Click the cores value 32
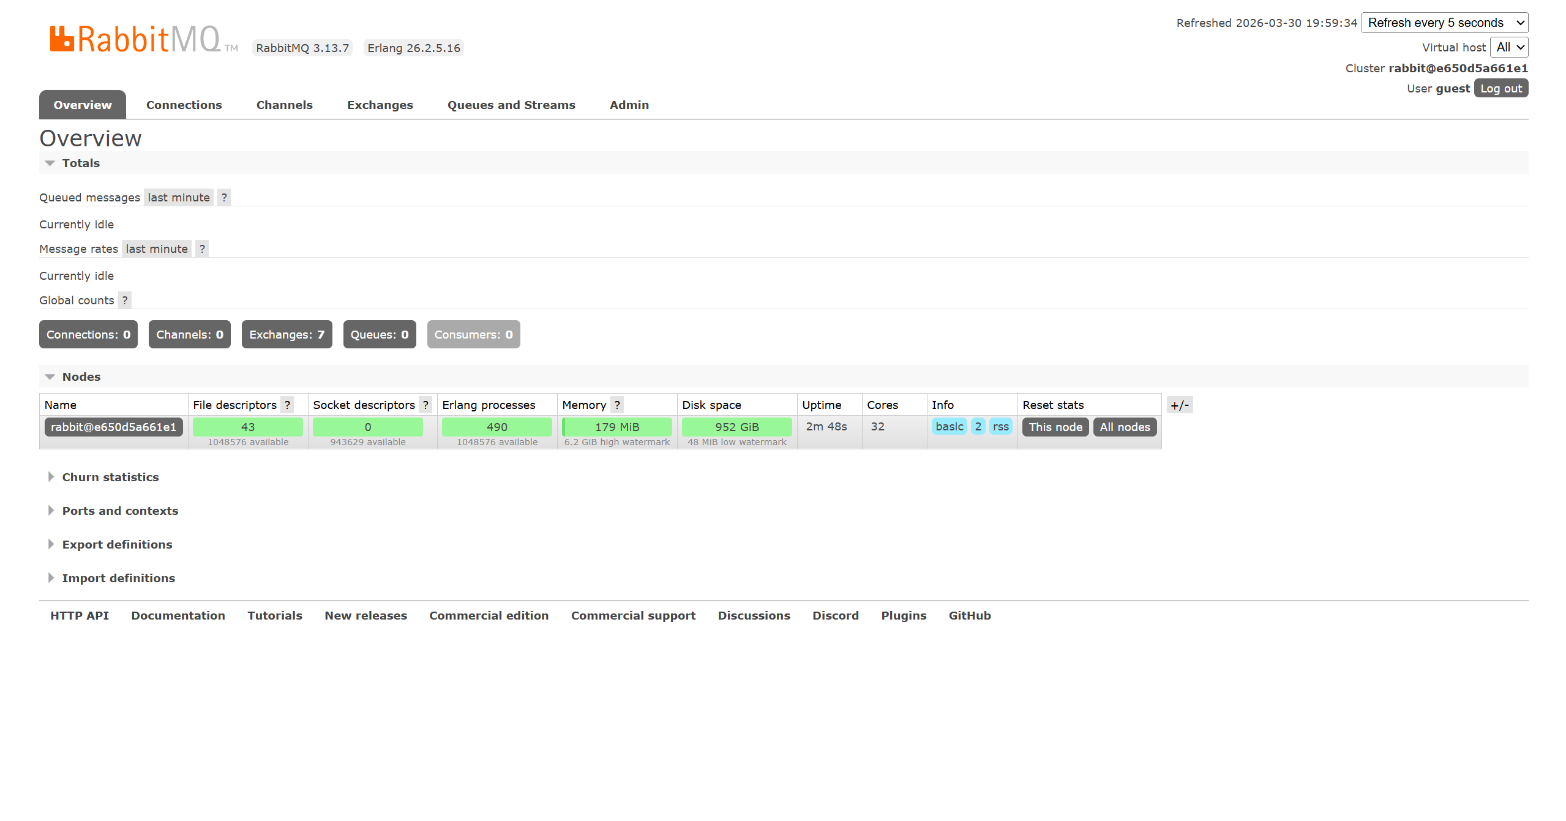Screen dimensions: 1566x821 878,426
